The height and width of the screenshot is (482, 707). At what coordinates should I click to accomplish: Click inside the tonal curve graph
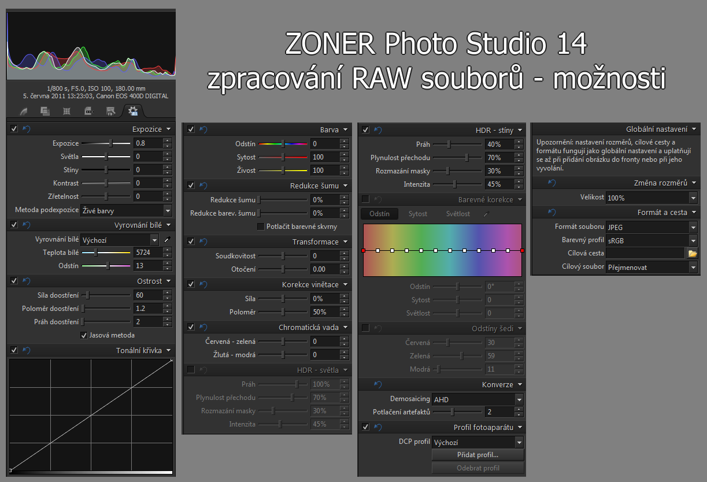tap(91, 415)
